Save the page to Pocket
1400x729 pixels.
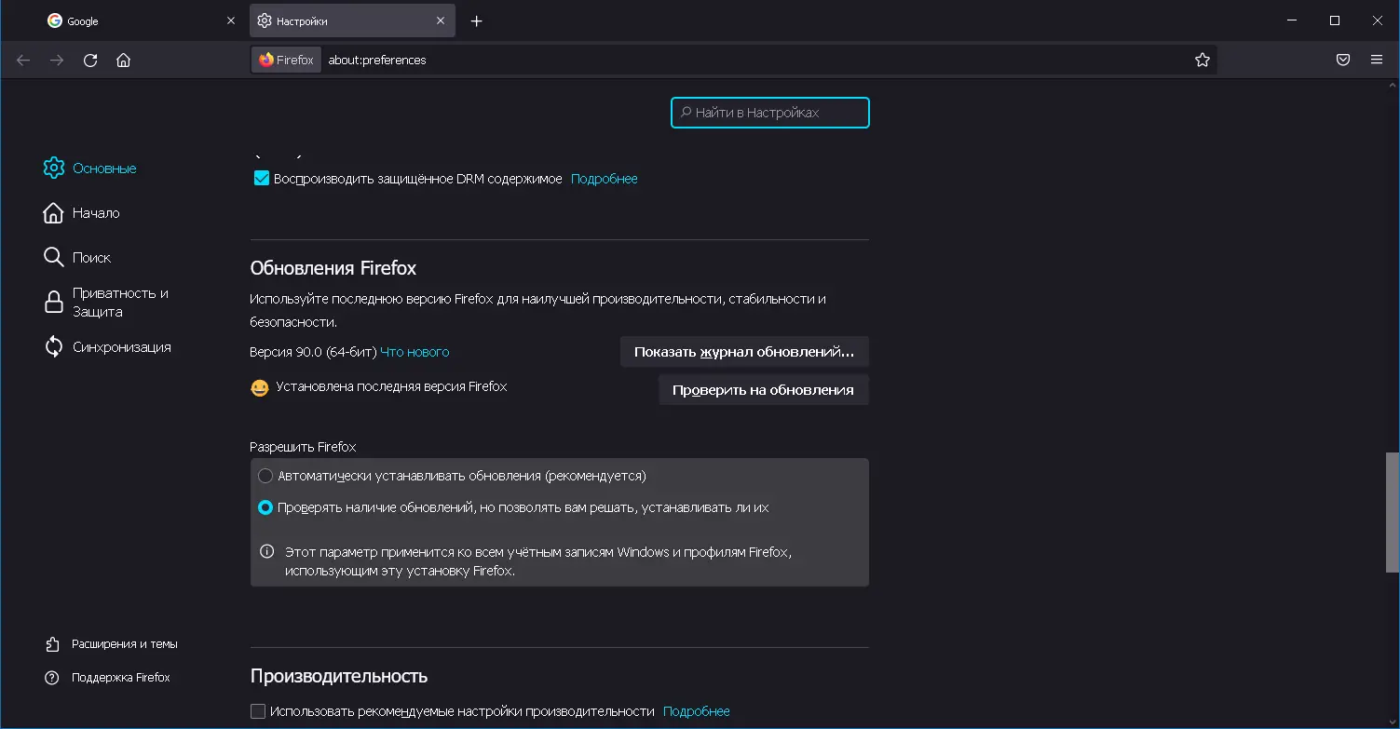[1342, 59]
